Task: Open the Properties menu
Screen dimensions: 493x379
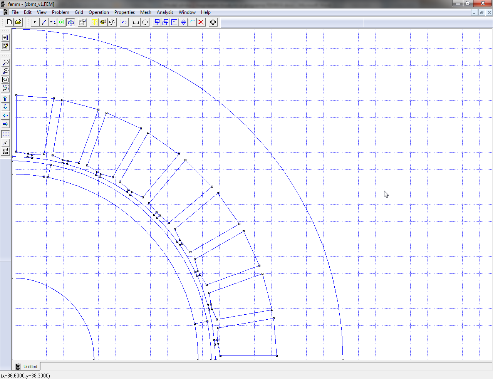Action: click(124, 12)
